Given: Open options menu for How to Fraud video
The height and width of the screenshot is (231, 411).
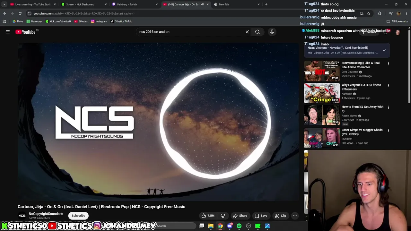Looking at the screenshot, I should pos(388,107).
